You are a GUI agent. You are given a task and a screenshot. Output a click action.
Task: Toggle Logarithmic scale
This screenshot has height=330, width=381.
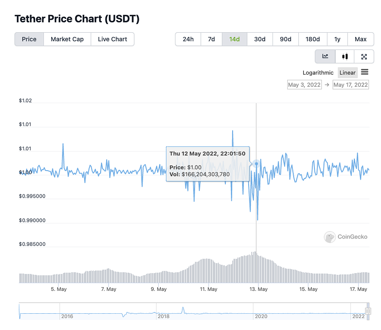click(318, 73)
